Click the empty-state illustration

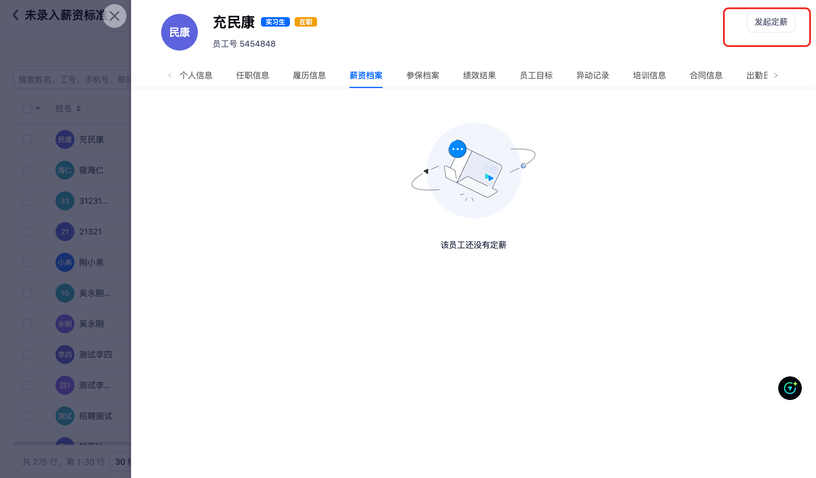coord(474,170)
